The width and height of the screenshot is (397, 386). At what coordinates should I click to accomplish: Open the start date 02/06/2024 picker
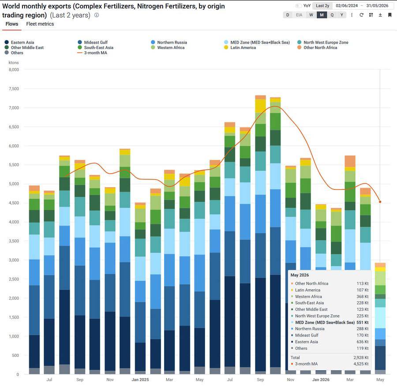[347, 6]
